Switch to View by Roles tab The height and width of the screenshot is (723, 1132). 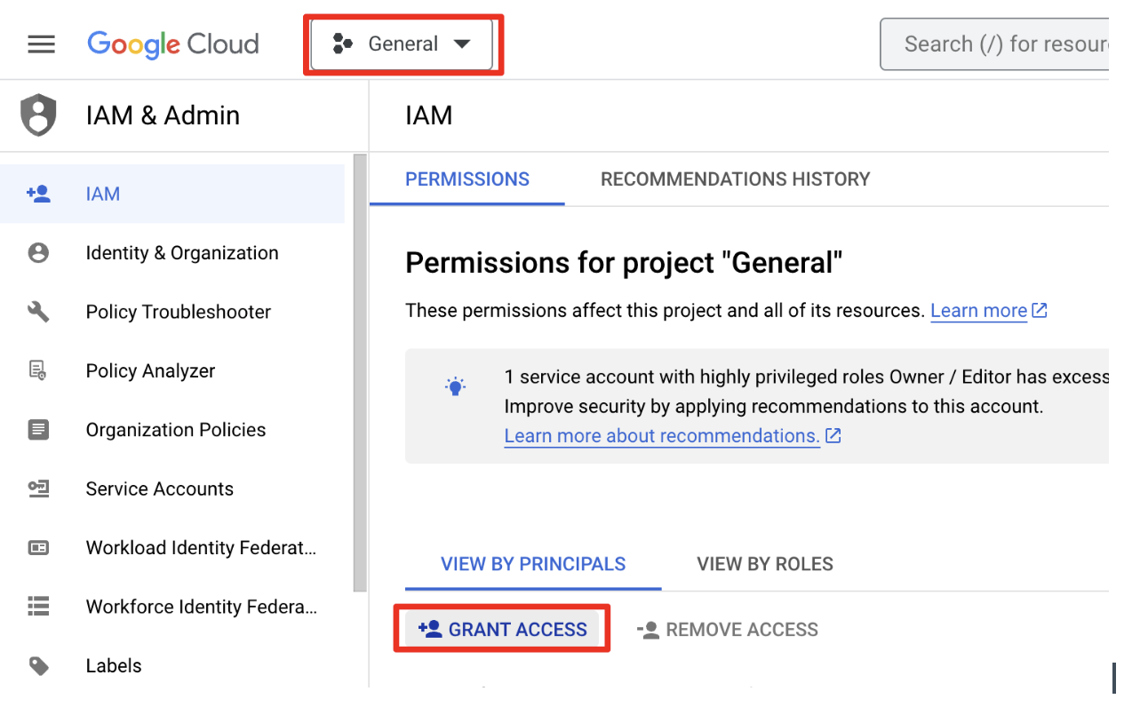[765, 564]
